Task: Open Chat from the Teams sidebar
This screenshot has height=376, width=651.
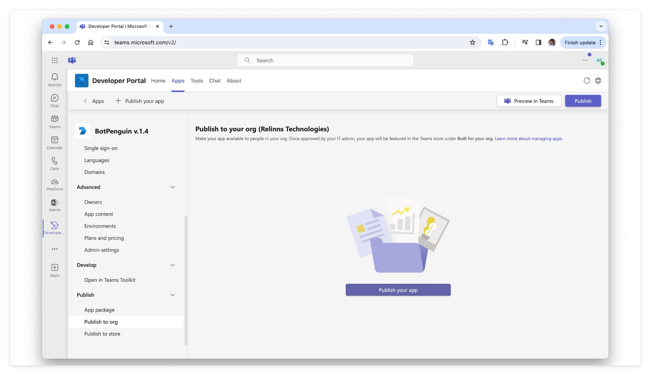Action: tap(54, 101)
